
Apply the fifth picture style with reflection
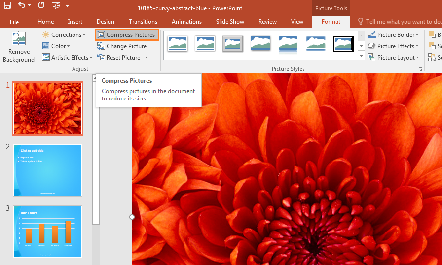(x=288, y=44)
